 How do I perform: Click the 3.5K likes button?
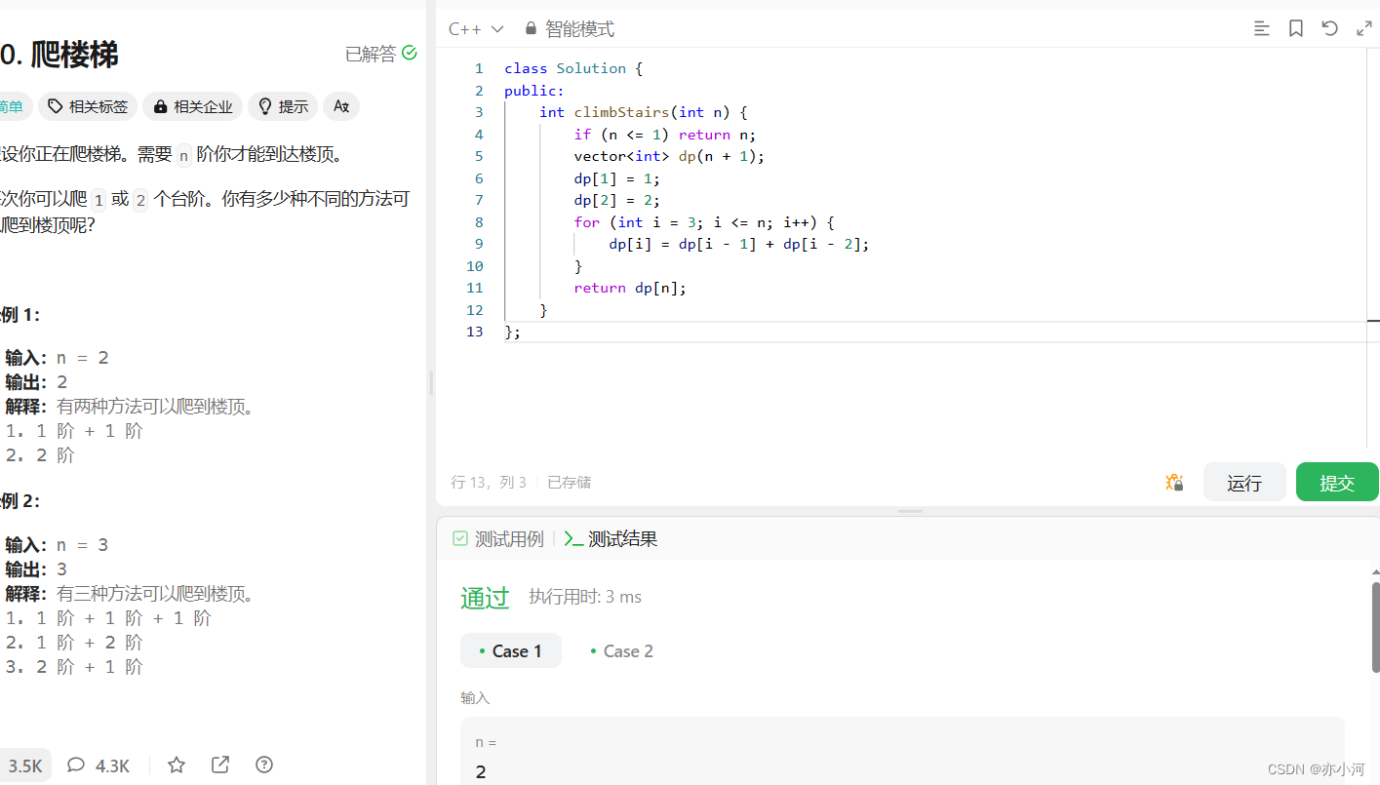click(24, 765)
